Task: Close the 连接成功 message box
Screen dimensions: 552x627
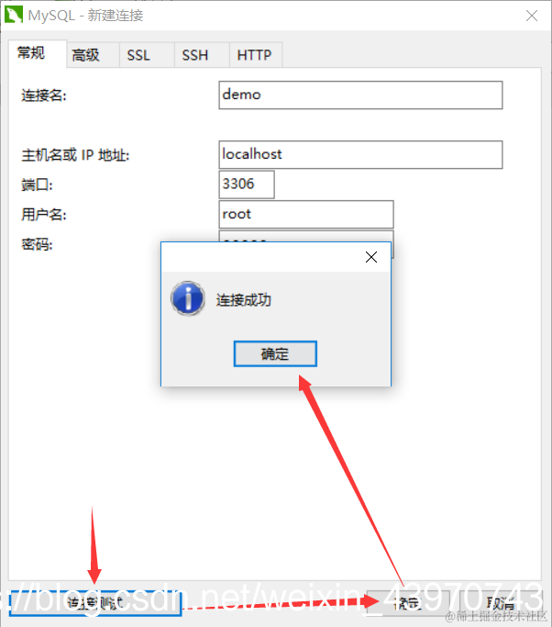Action: [371, 257]
